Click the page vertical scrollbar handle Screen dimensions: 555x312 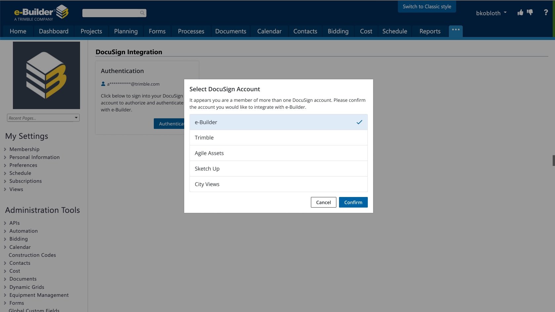coord(554,160)
